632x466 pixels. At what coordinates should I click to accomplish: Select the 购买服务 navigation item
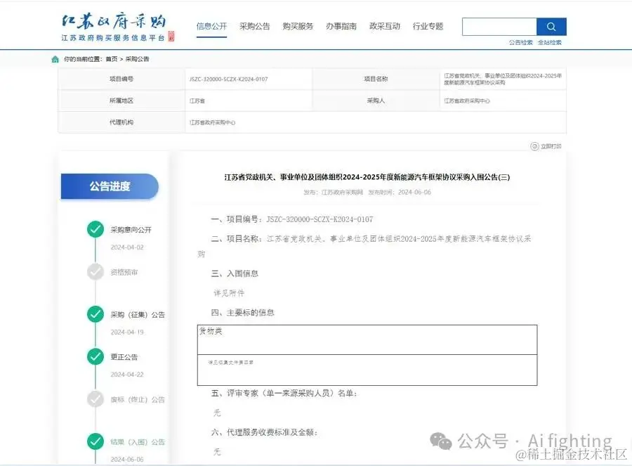tap(298, 25)
